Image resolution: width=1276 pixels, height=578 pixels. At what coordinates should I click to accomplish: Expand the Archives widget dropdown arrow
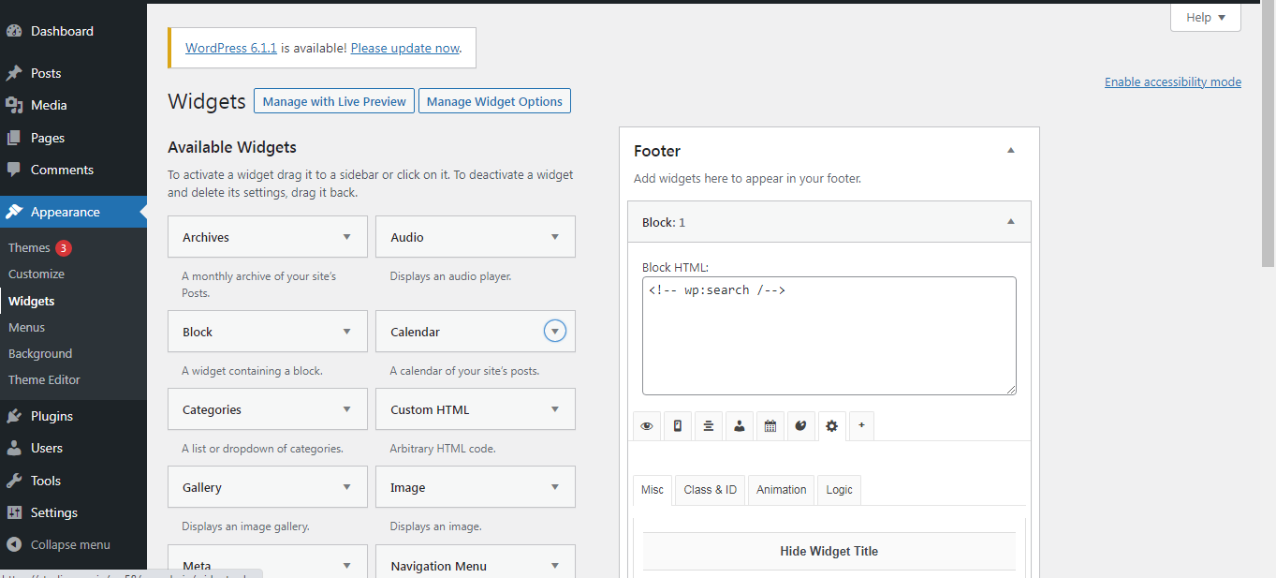(x=347, y=237)
